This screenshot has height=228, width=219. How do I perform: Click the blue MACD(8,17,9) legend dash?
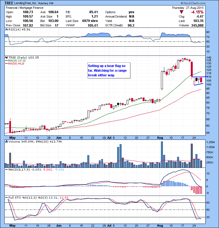click(6, 170)
